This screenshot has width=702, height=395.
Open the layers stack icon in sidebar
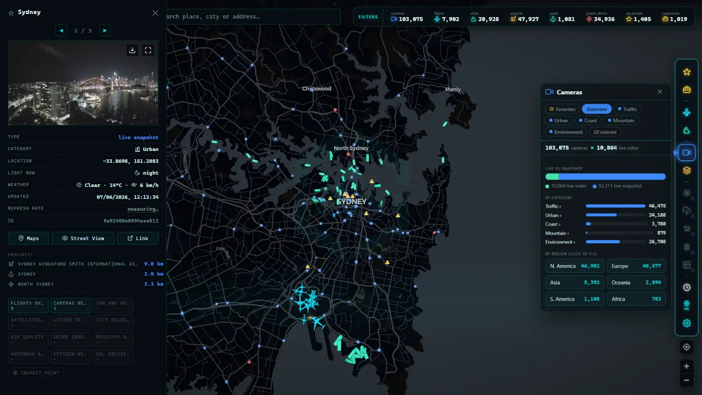tap(687, 171)
